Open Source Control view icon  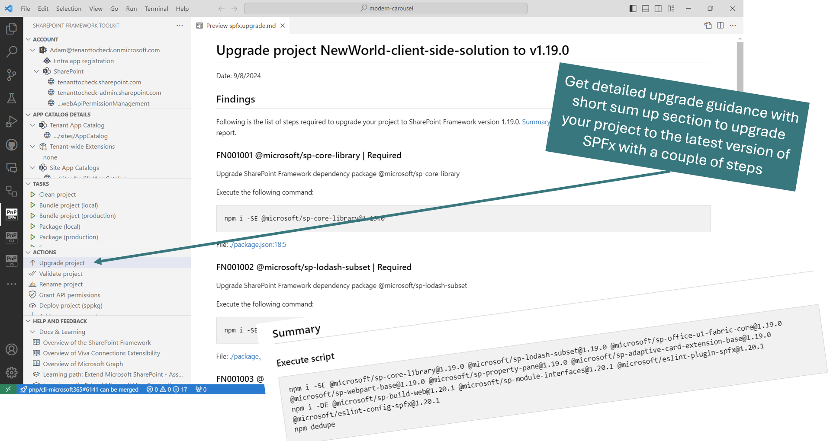click(12, 75)
